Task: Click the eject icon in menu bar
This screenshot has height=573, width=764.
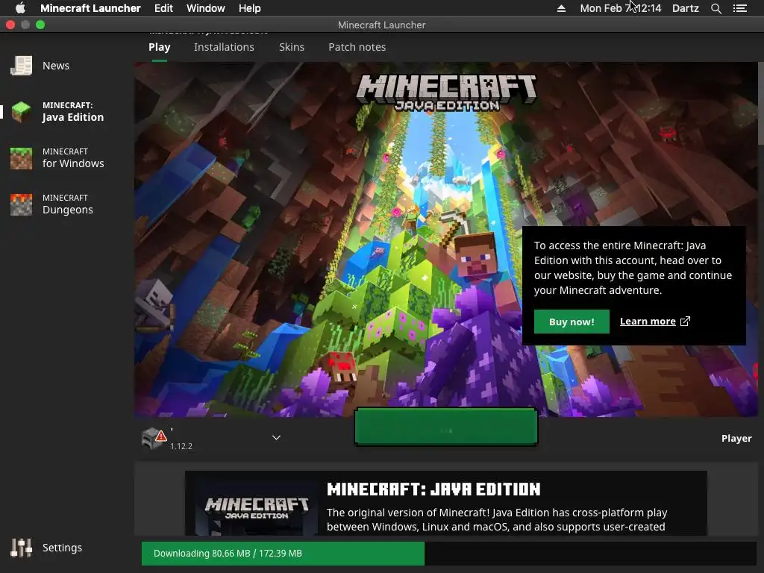Action: (x=561, y=8)
